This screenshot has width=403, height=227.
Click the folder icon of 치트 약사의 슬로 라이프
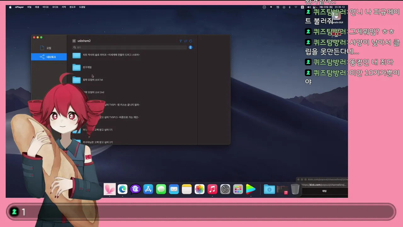pos(77,55)
